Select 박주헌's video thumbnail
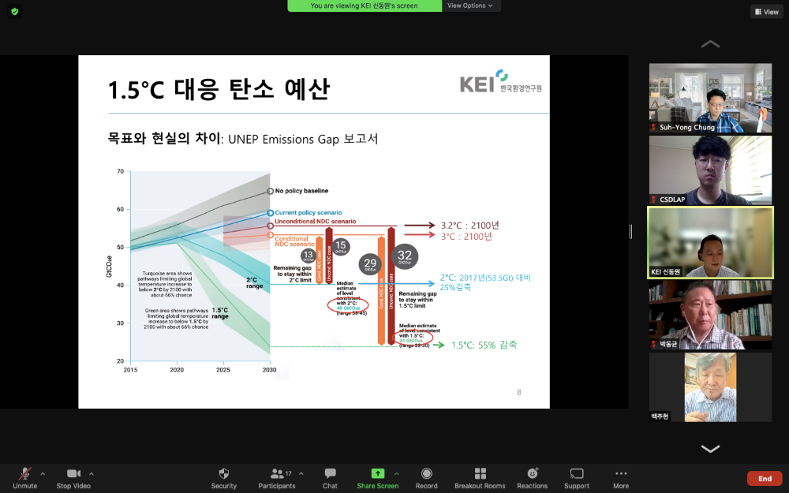Image resolution: width=789 pixels, height=493 pixels. 711,387
